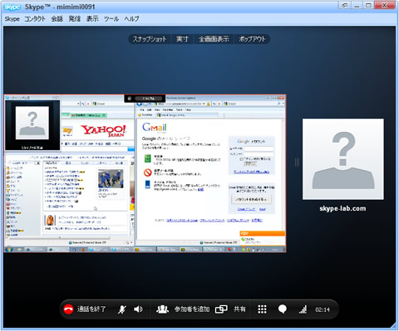Open the Skype menu
Screen dimensions: 399x331
pos(12,19)
